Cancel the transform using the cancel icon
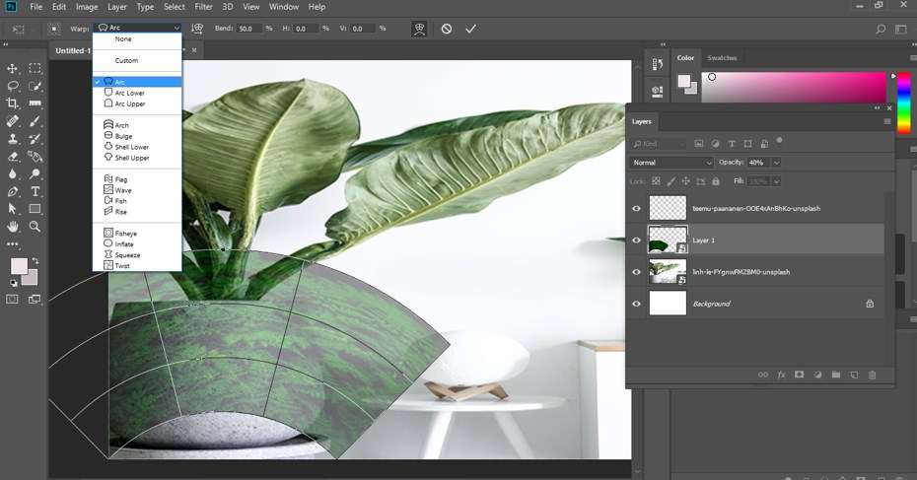 tap(447, 29)
